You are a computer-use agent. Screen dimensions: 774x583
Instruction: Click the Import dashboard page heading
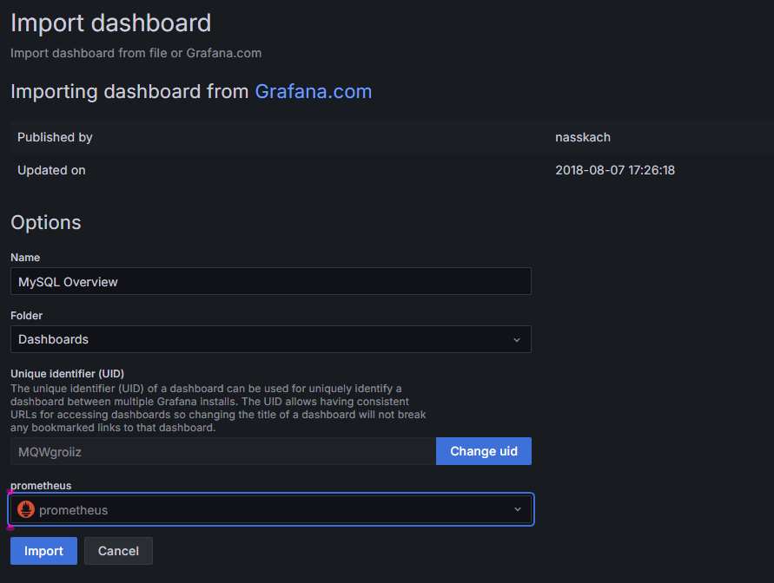coord(111,23)
